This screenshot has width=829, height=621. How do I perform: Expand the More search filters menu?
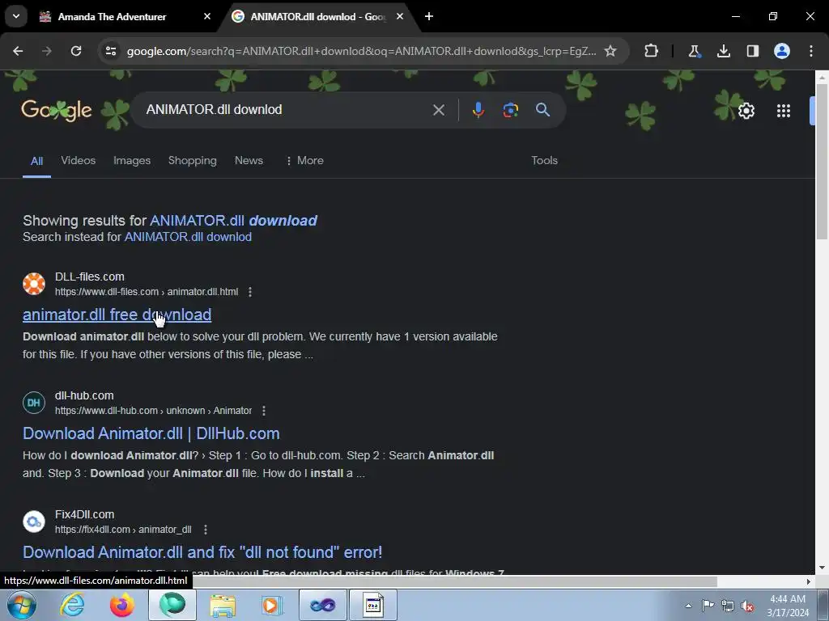click(x=304, y=161)
